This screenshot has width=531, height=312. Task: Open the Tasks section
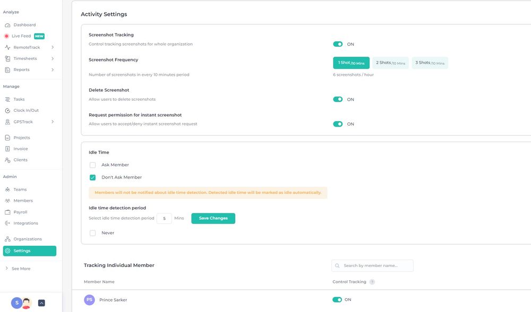pyautogui.click(x=18, y=99)
